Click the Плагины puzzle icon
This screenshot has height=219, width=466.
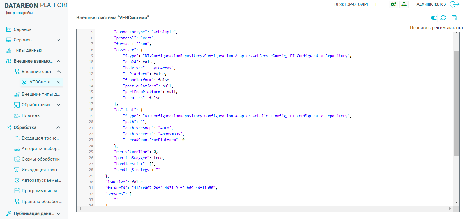coord(17,115)
